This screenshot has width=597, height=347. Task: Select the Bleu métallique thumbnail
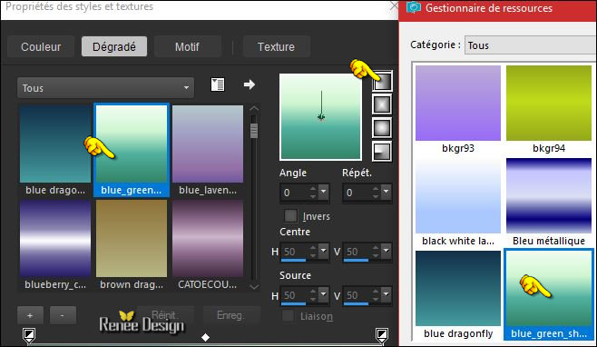click(x=549, y=202)
